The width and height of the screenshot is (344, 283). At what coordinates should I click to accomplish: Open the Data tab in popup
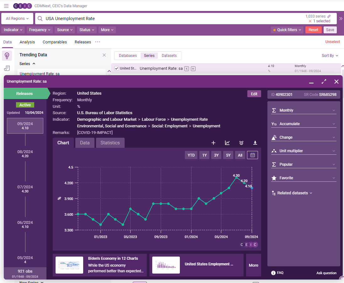[85, 143]
